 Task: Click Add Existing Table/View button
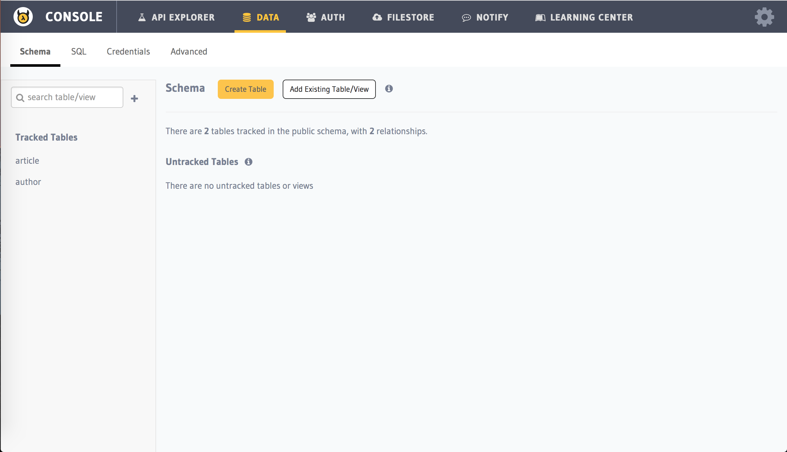pyautogui.click(x=329, y=89)
